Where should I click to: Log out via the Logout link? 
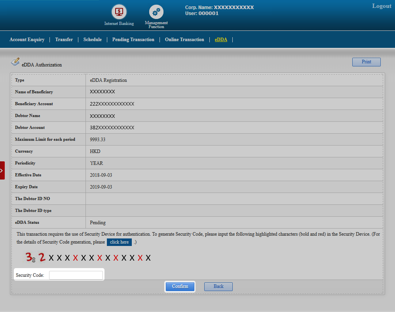coord(382,6)
